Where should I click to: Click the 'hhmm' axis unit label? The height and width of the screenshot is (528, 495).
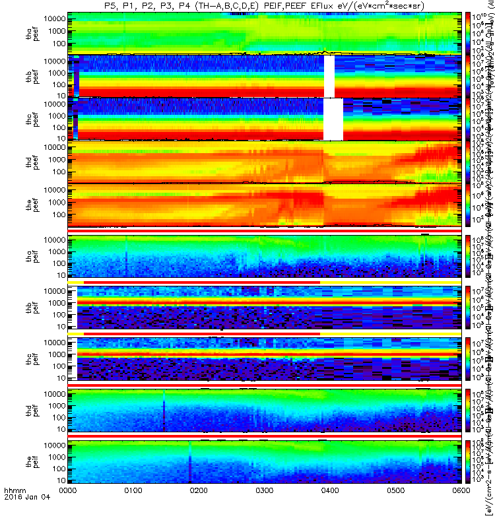pos(15,490)
